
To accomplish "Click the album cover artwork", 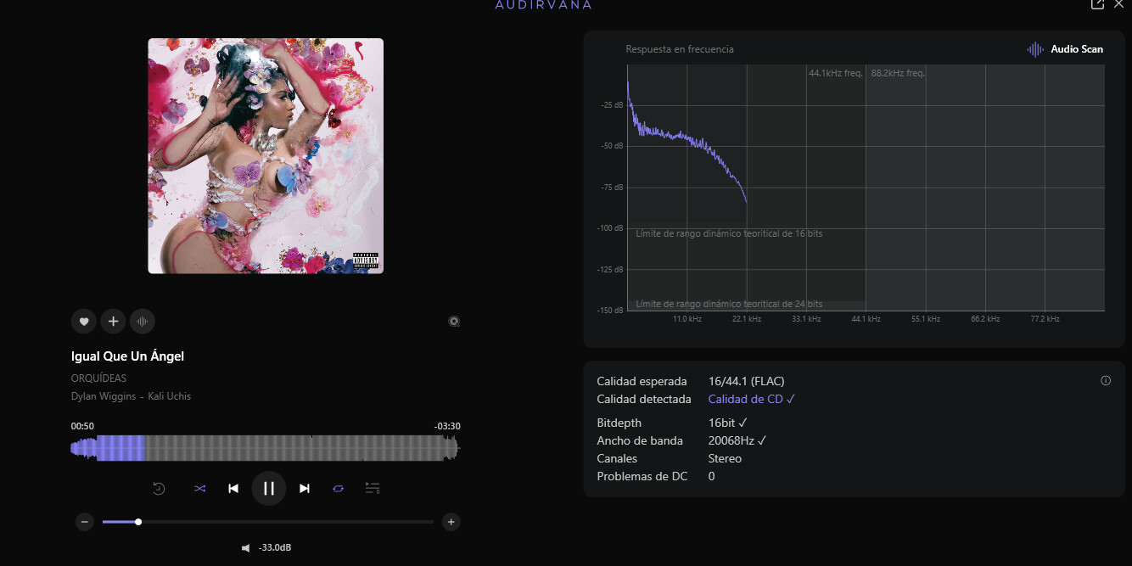I will 266,156.
